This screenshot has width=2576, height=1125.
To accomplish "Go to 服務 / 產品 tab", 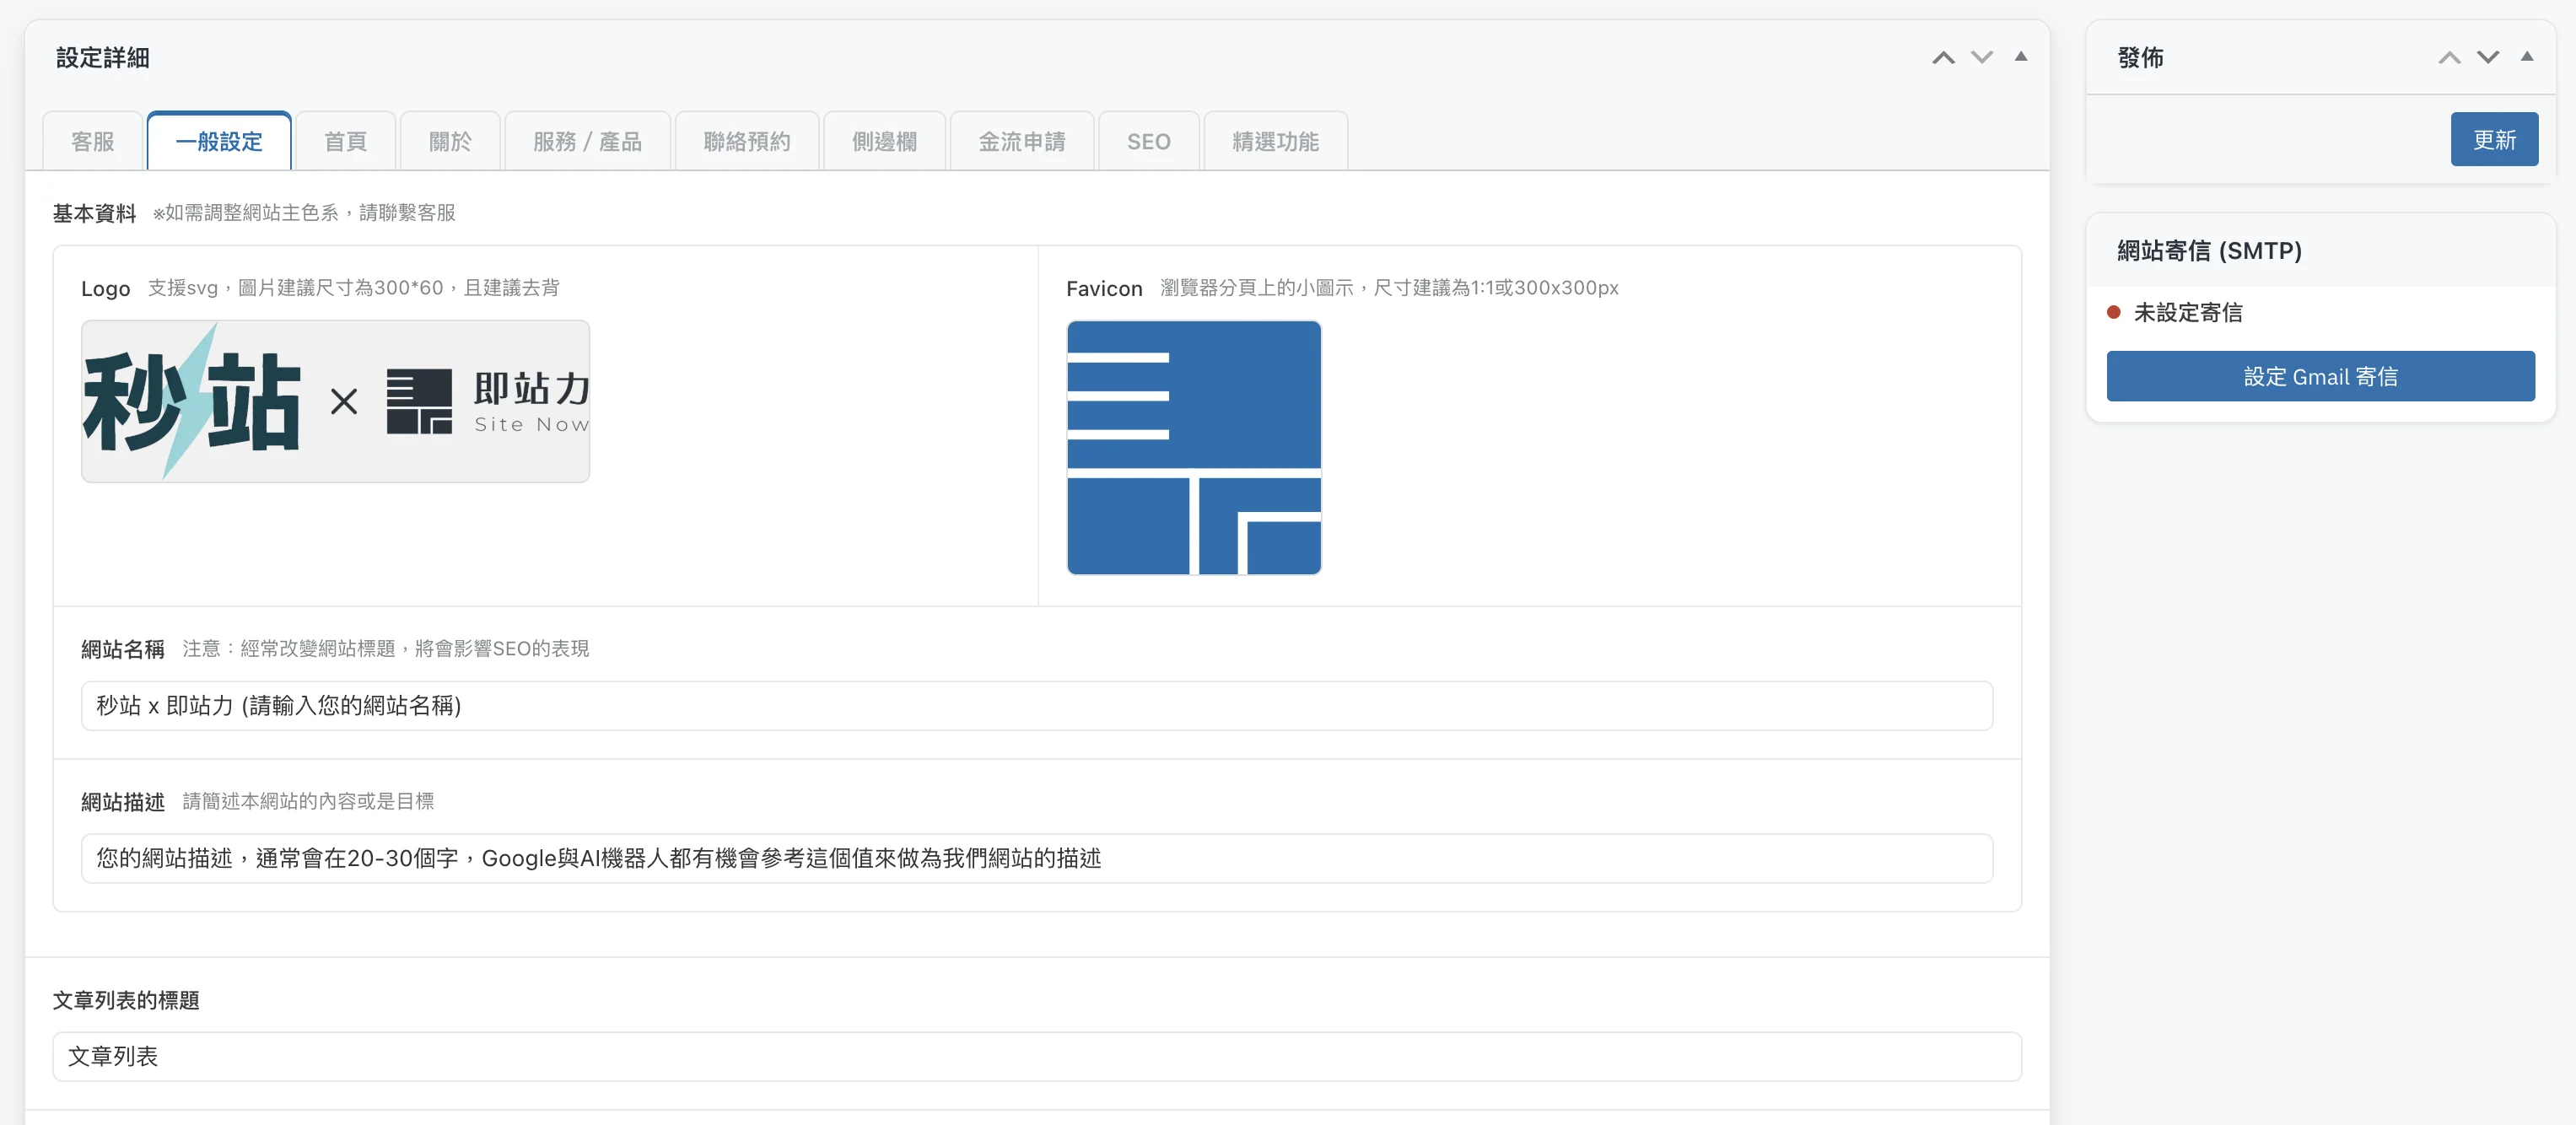I will 587,141.
